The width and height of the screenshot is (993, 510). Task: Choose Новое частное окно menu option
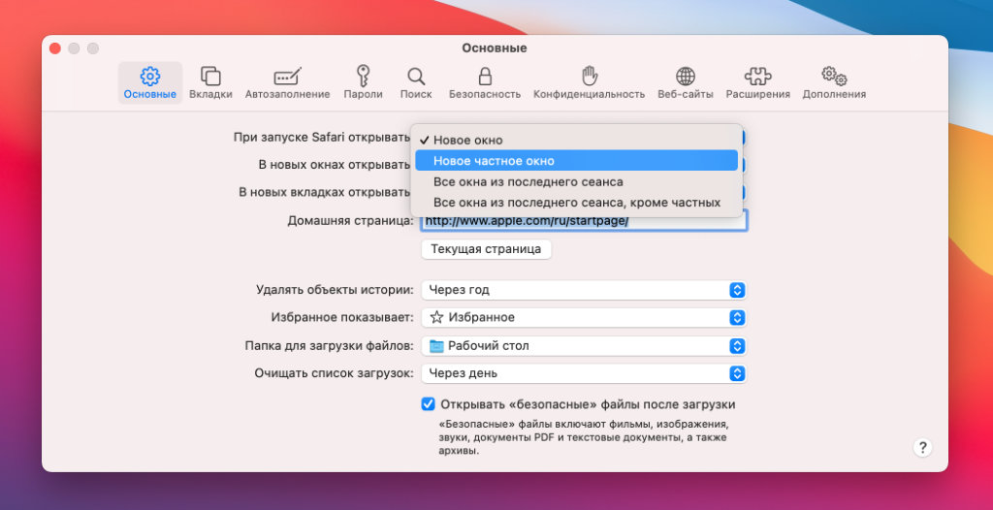coord(576,161)
